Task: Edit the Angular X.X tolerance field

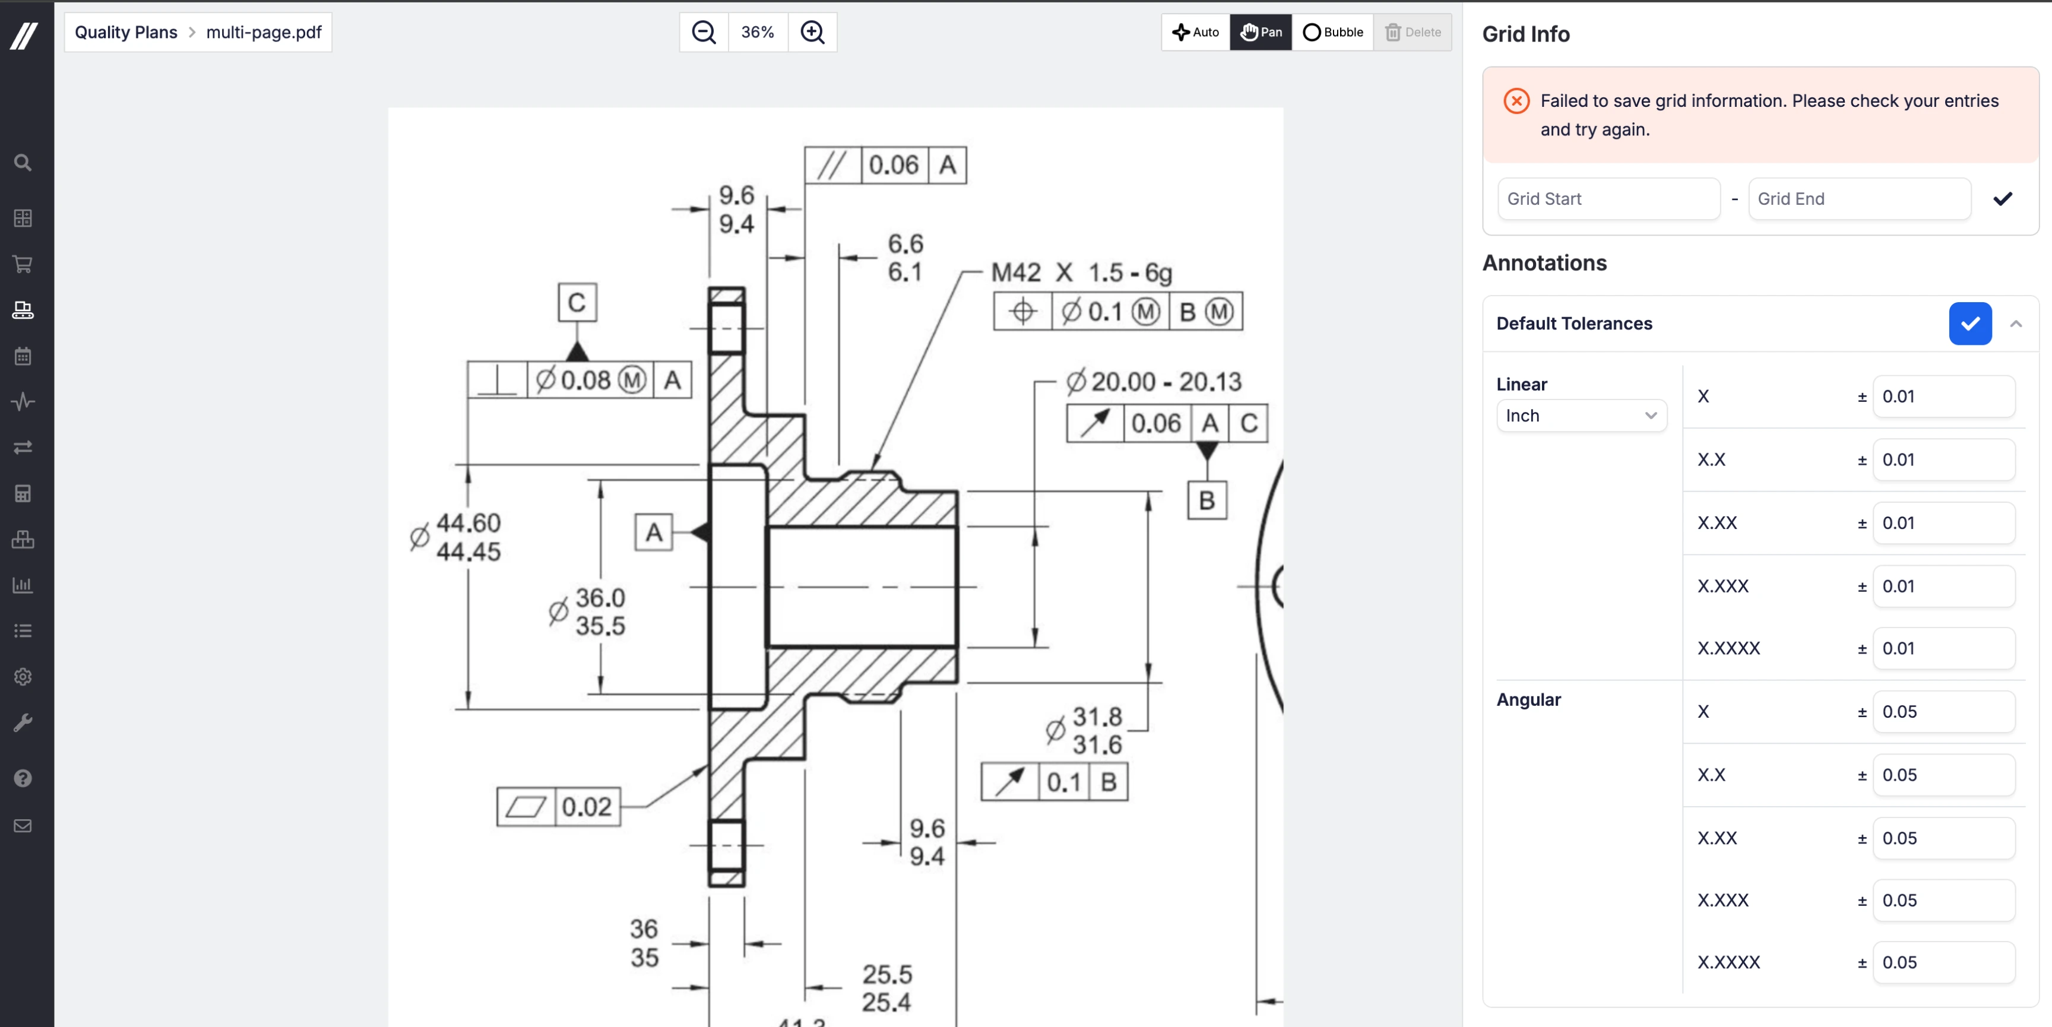Action: pos(1944,775)
